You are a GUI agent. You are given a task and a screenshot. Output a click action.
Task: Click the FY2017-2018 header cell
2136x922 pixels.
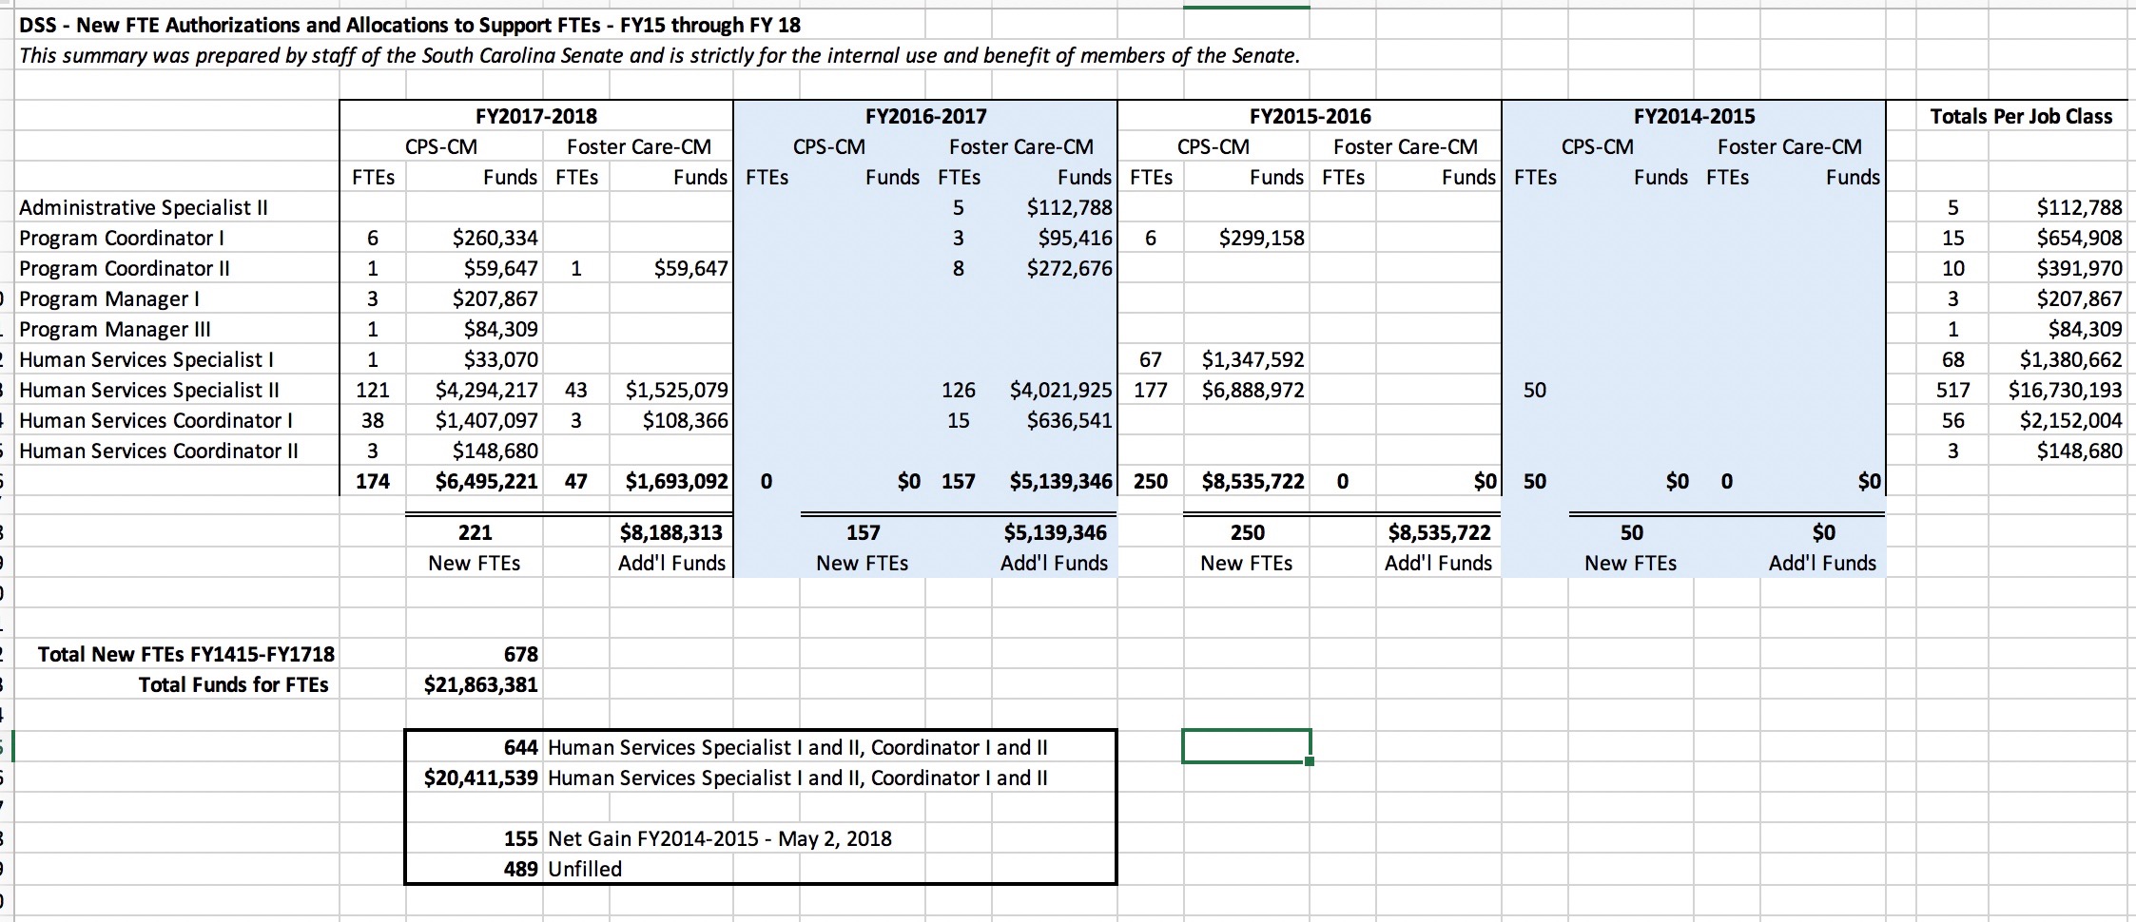(536, 116)
